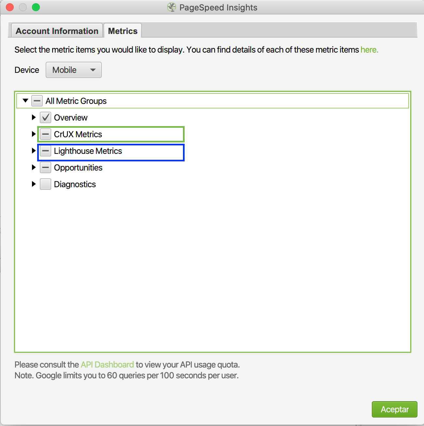Switch to the Account Information tab
424x426 pixels.
tap(57, 31)
